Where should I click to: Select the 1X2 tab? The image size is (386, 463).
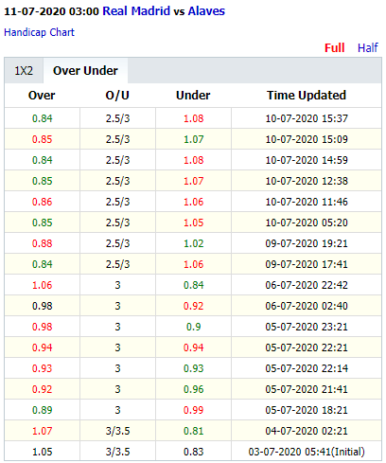(x=24, y=71)
